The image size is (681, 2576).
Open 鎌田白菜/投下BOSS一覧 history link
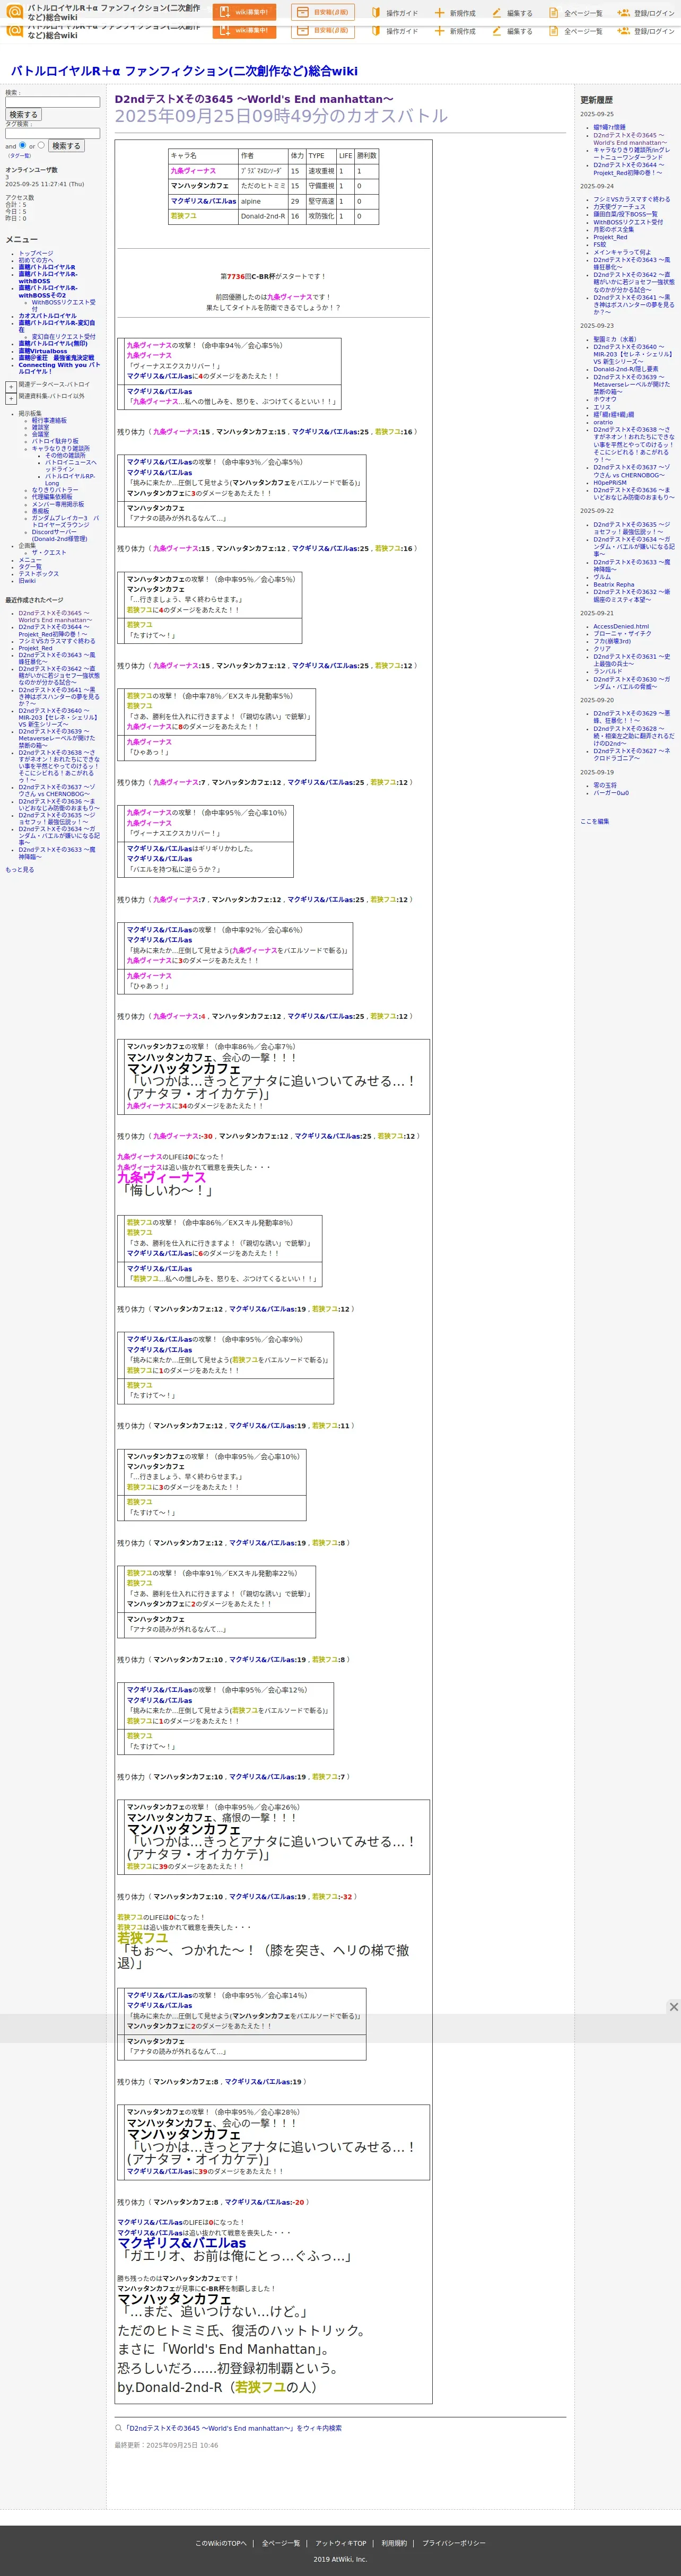[x=625, y=214]
